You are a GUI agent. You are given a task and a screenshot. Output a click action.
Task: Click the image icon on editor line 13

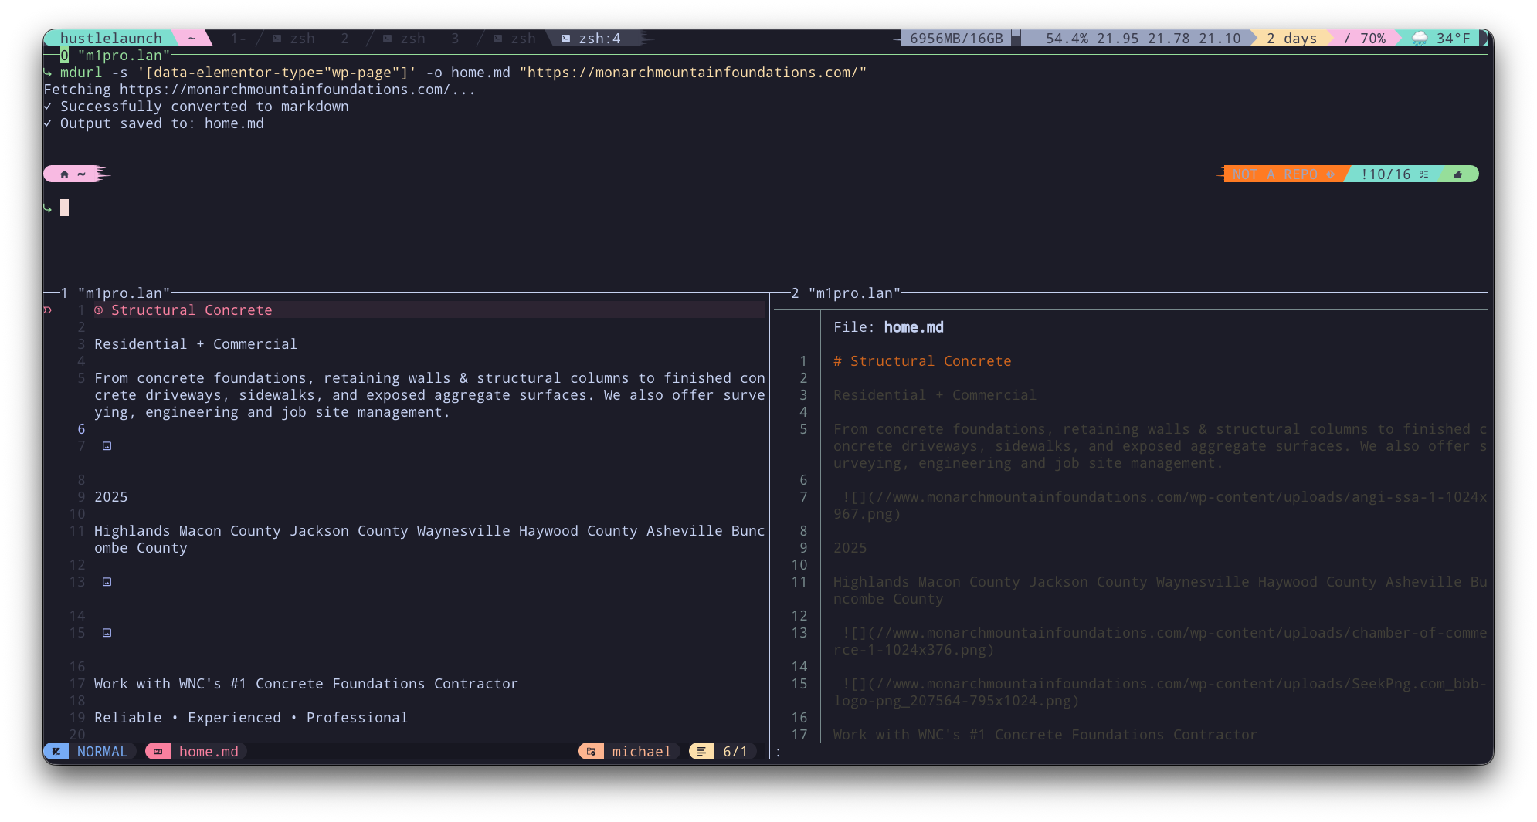tap(107, 582)
